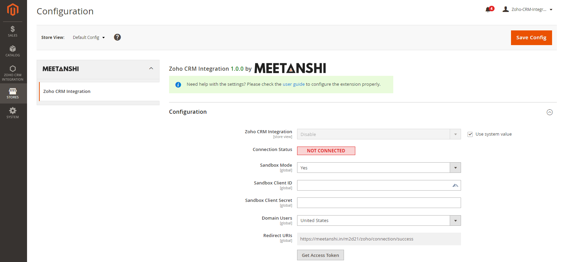Select Zoho CRM Integration tab in sidebar panel
The image size is (562, 262).
(x=99, y=92)
